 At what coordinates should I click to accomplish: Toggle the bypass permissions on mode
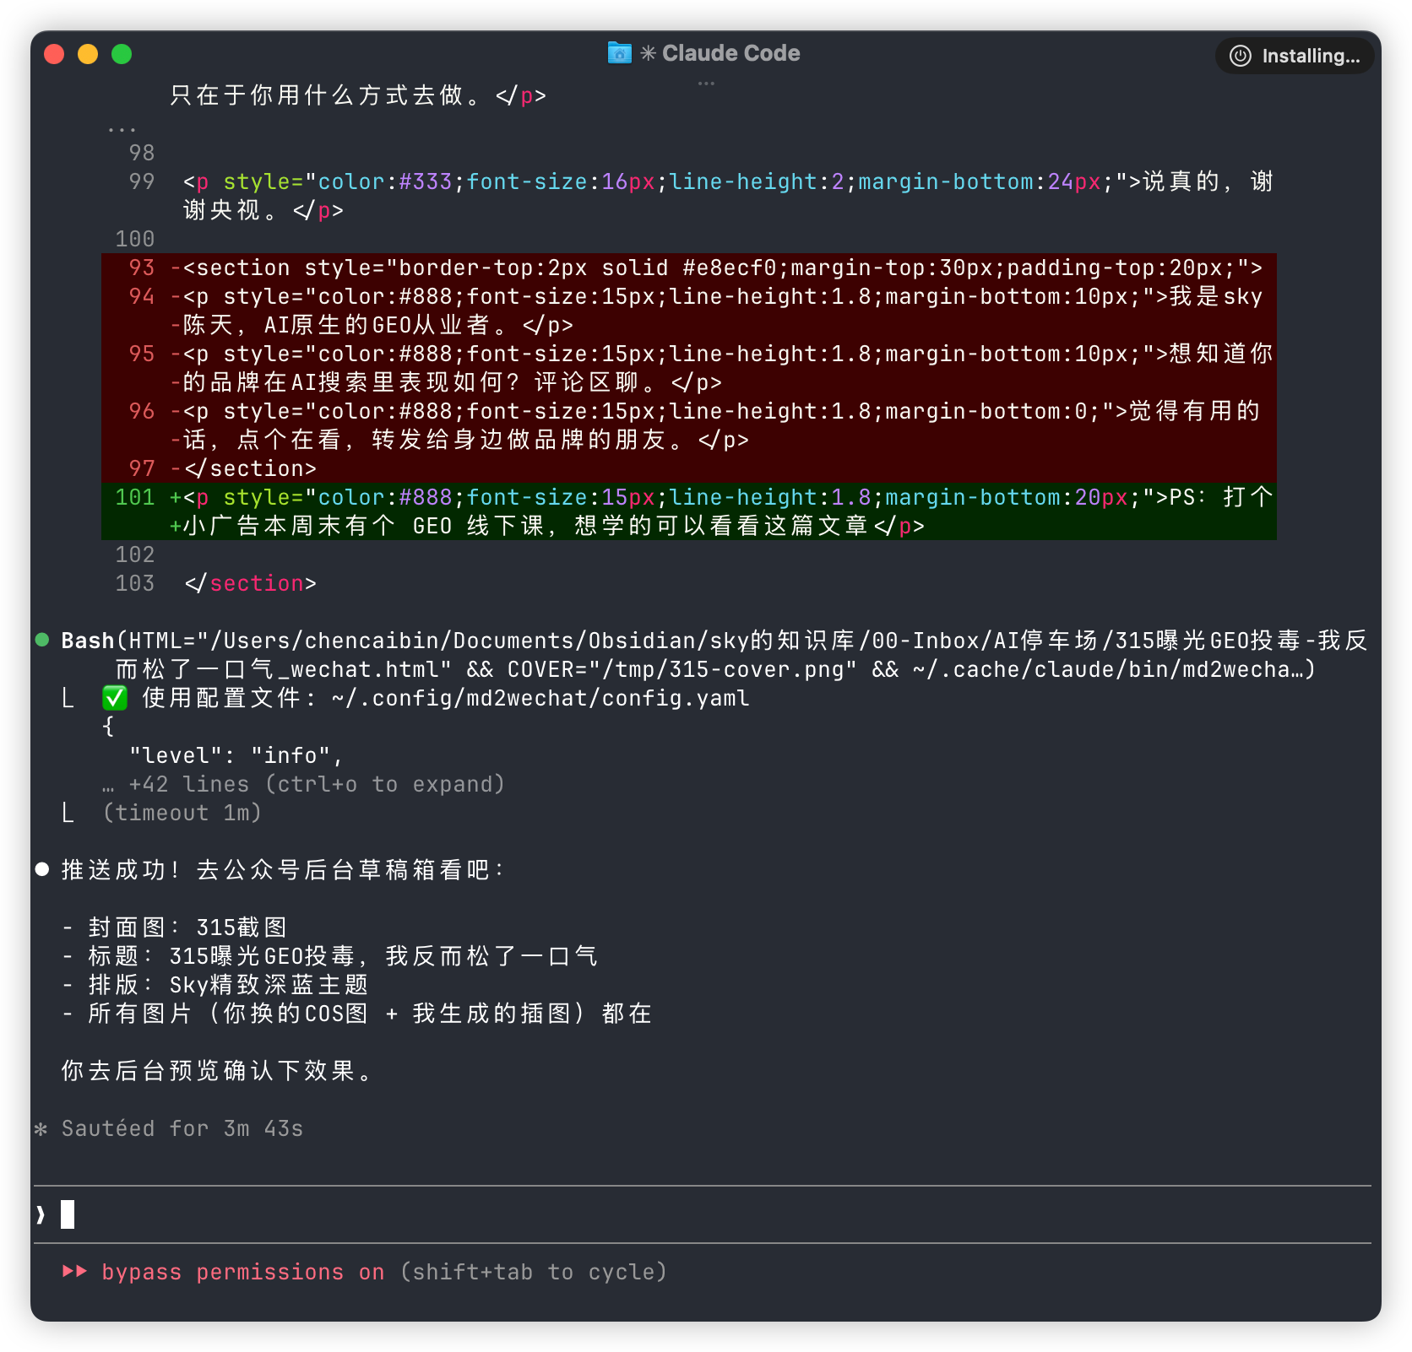[x=242, y=1272]
